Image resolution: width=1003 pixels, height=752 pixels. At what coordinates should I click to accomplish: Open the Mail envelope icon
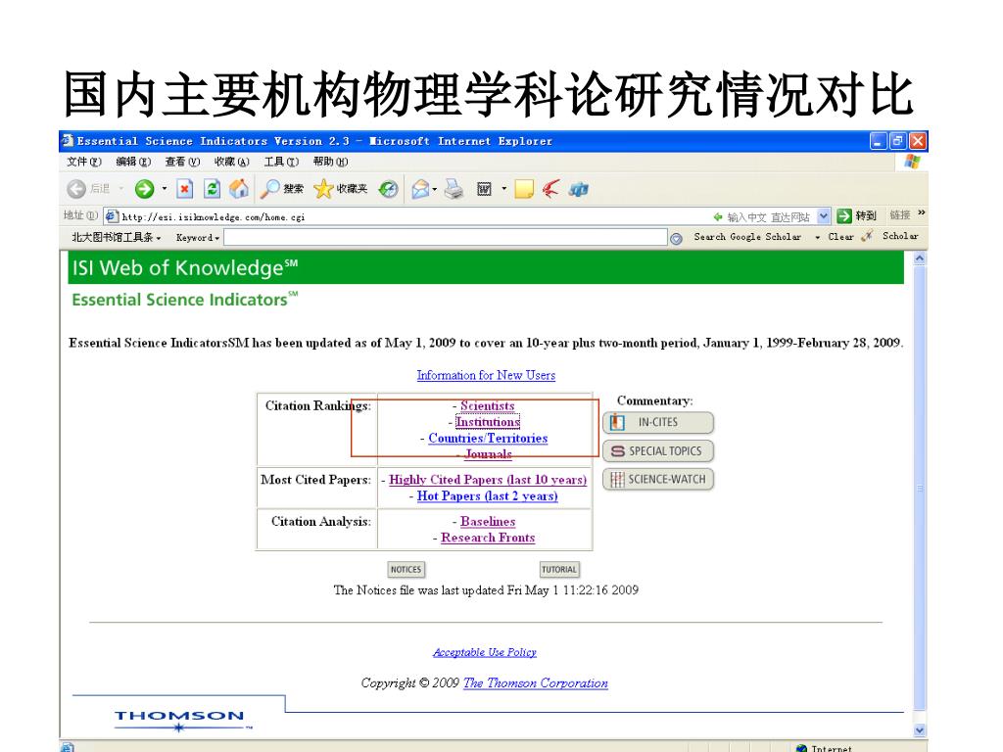pyautogui.click(x=420, y=189)
